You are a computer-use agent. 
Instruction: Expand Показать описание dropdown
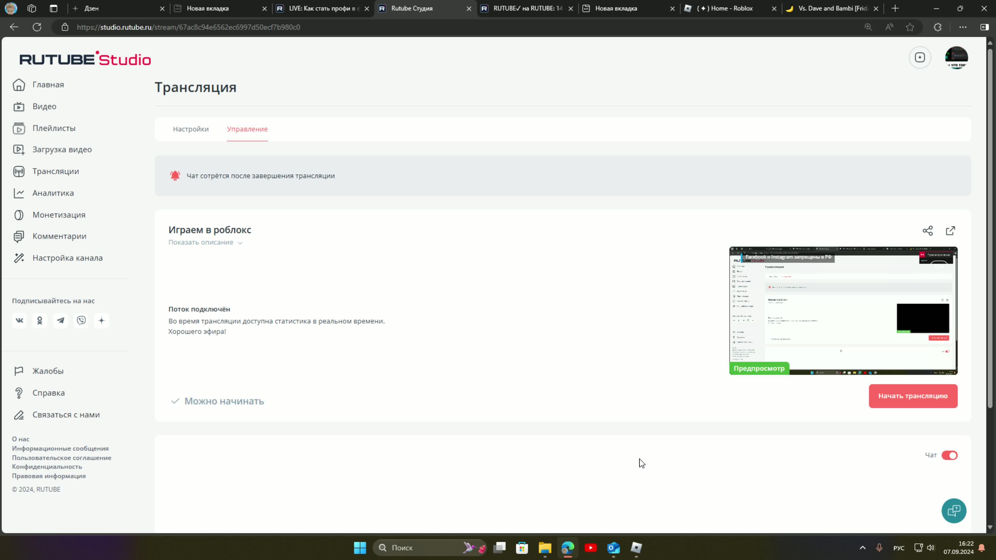click(205, 242)
